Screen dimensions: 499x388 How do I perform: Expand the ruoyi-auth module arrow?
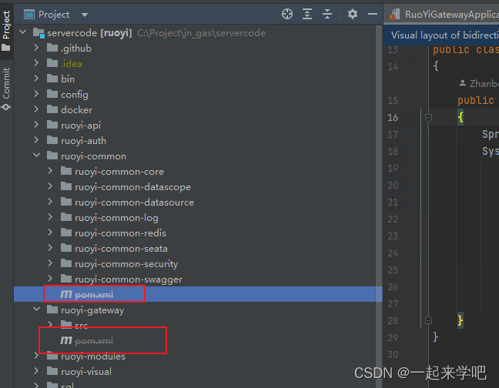(36, 140)
